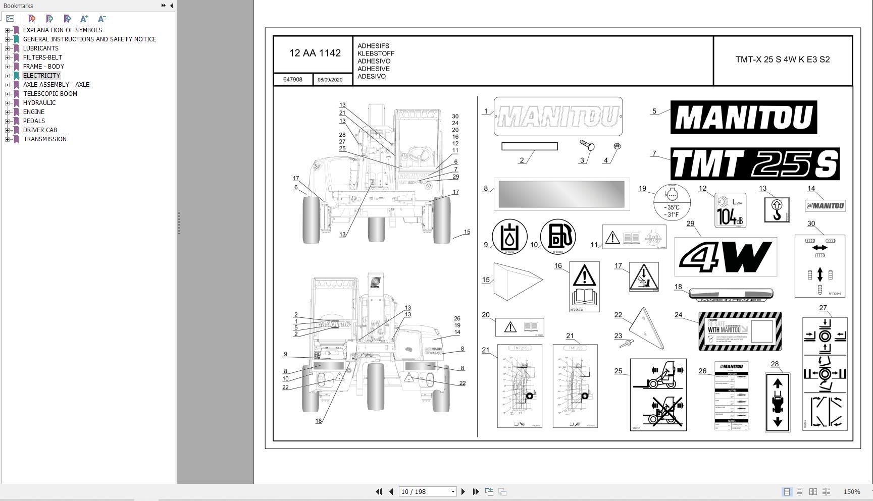This screenshot has width=873, height=501.
Task: Click the ADHESIFS heading text
Action: tap(374, 45)
